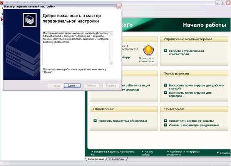The height and width of the screenshot is (166, 231).
Task: Click the Управление компьютерами panel header
Action: pyautogui.click(x=194, y=39)
